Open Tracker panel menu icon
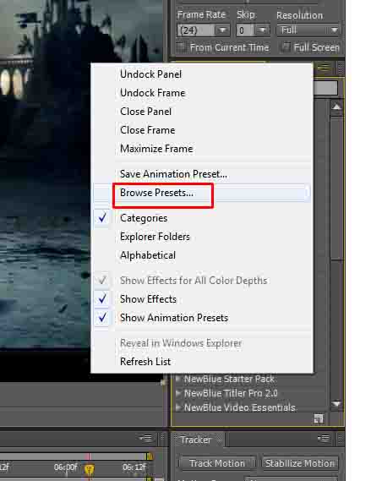Viewport: 371px width, 481px height. pos(324,438)
